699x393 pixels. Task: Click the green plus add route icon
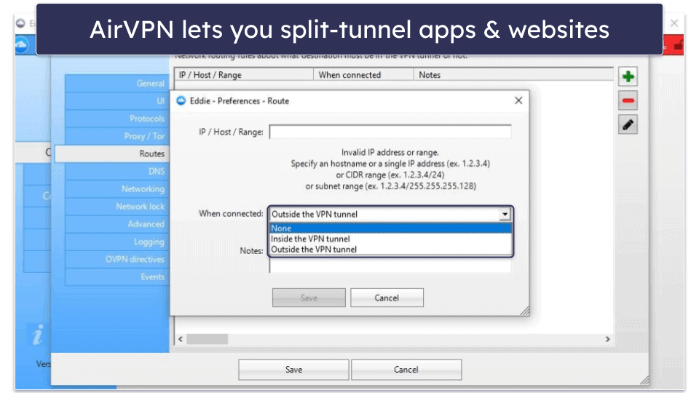628,76
